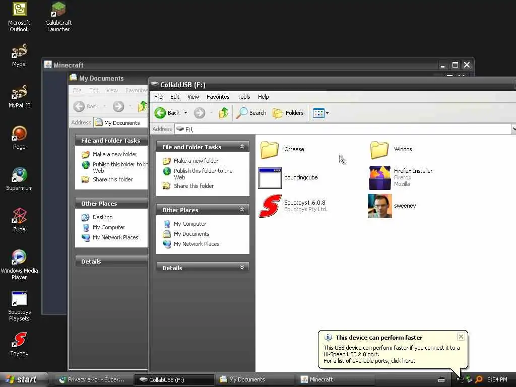Viewport: 516px width, 387px height.
Task: Select the Toybox desktop icon
Action: (19, 344)
